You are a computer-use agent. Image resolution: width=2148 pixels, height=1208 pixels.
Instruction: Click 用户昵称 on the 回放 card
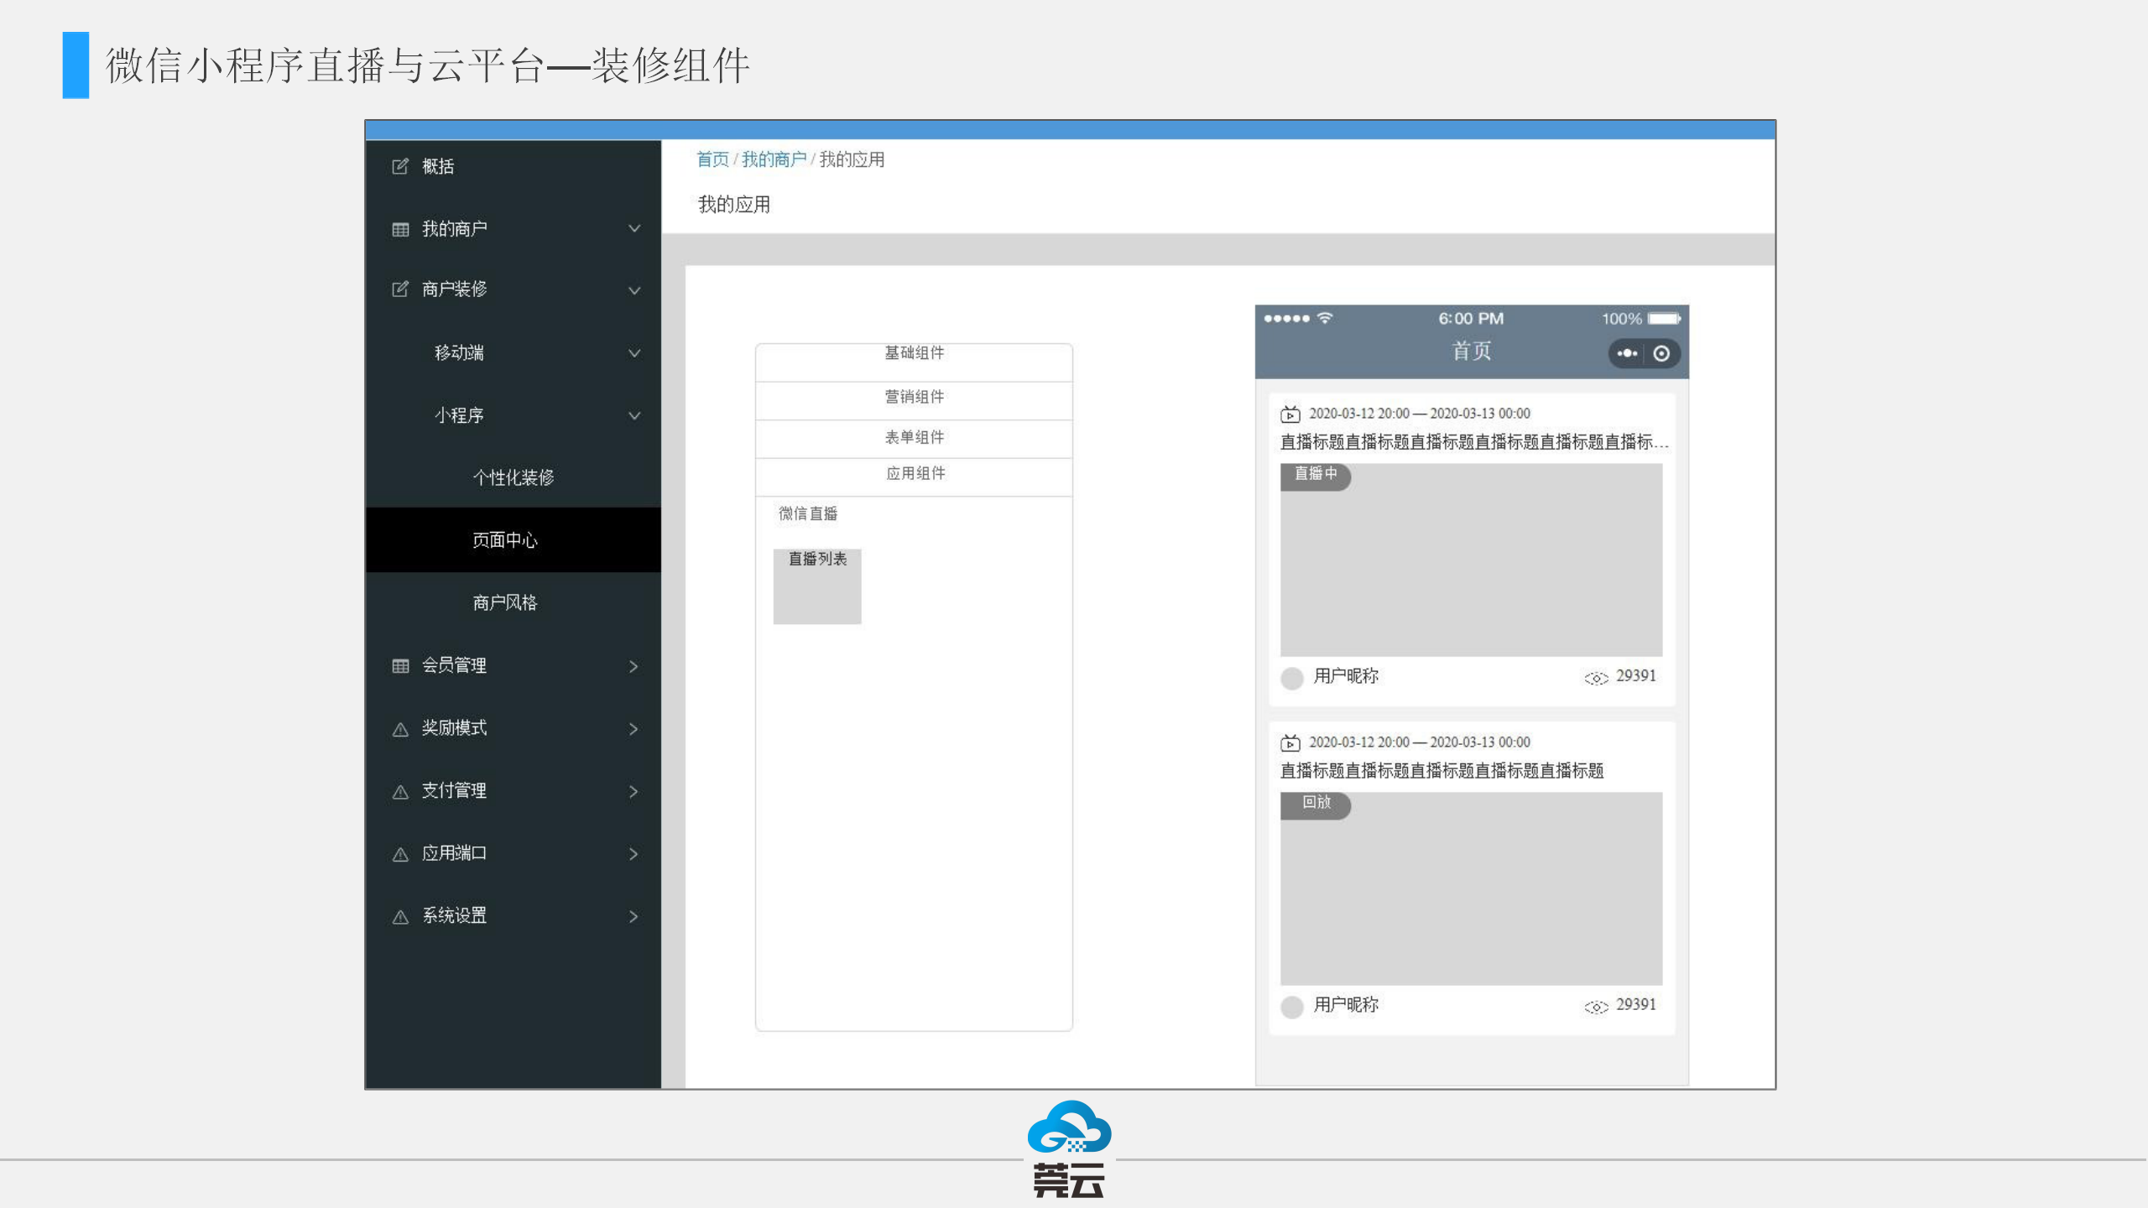point(1346,1005)
